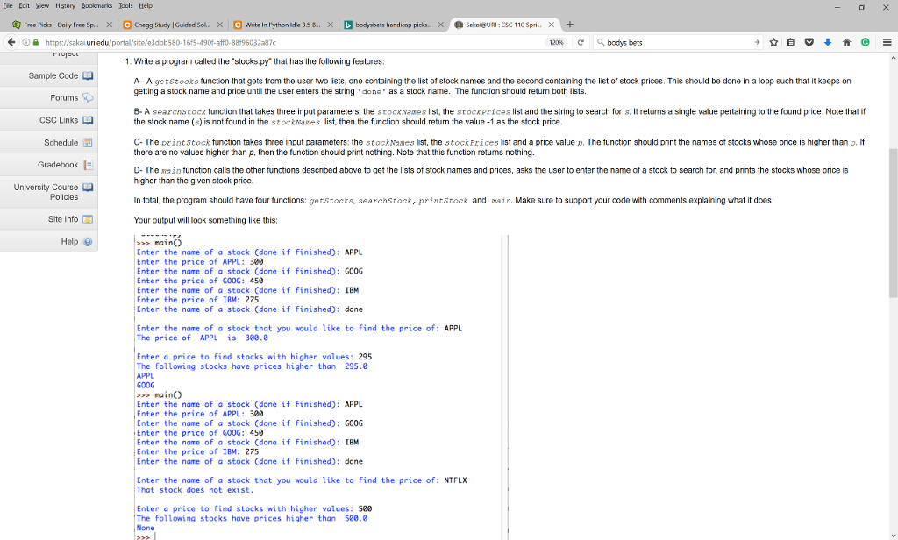Bookmark this page with the star
Viewport: 898px width, 540px height.
coord(773,41)
